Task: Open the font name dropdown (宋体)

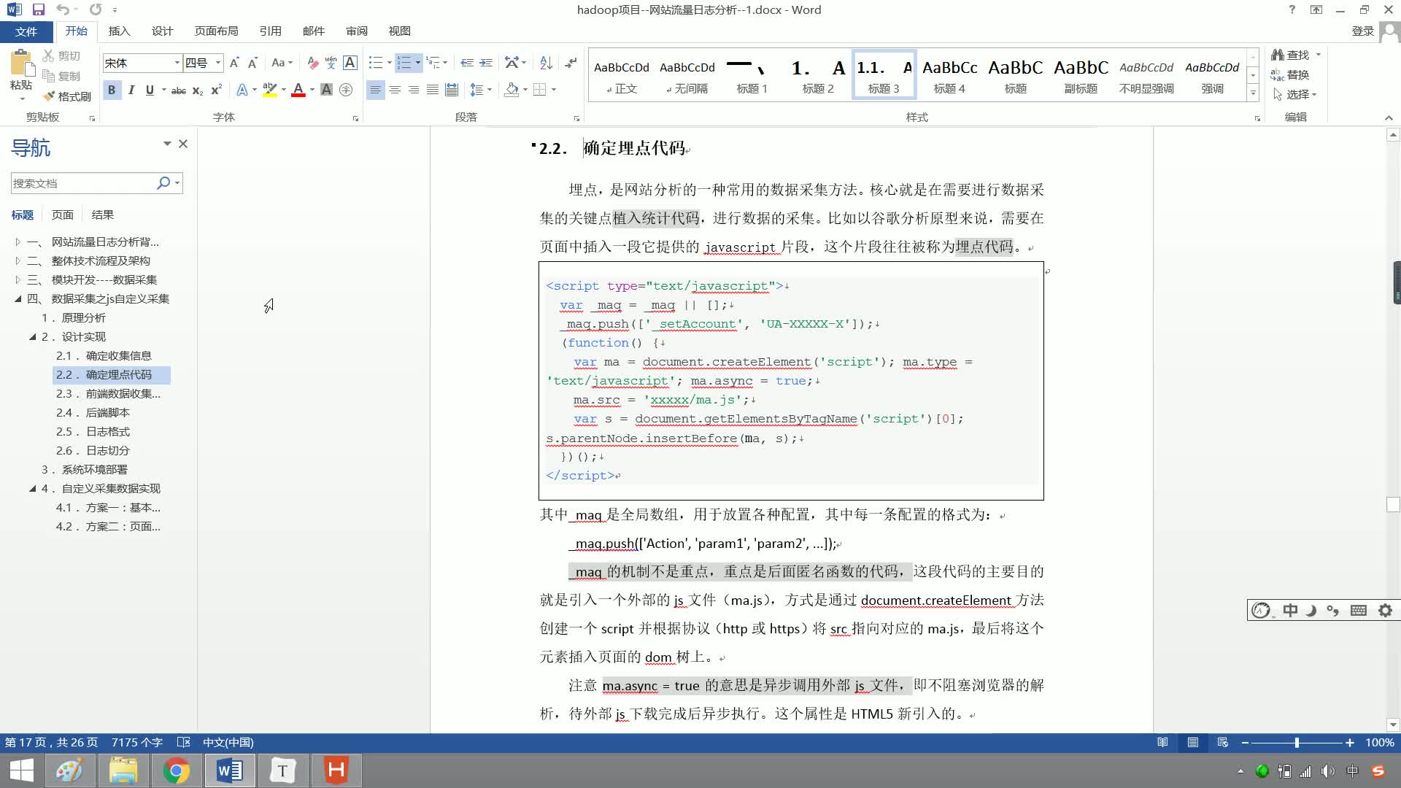Action: [x=177, y=63]
